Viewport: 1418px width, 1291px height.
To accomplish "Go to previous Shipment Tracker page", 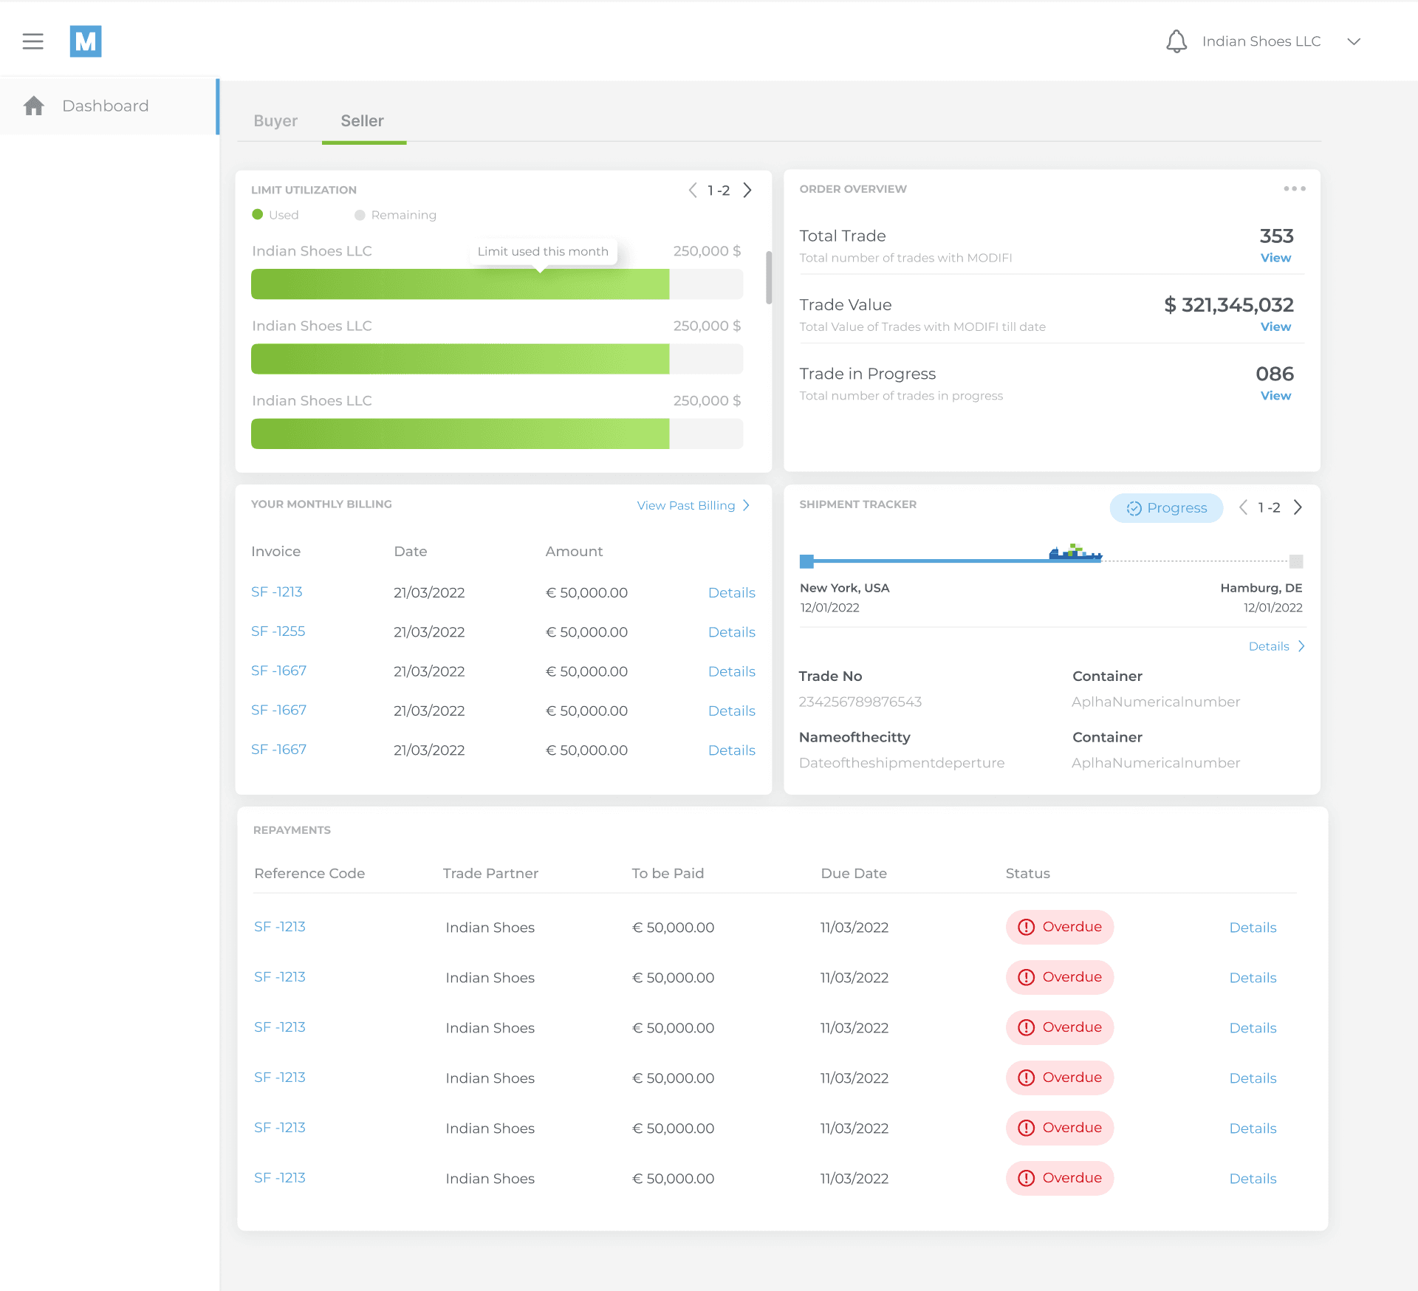I will click(1243, 507).
